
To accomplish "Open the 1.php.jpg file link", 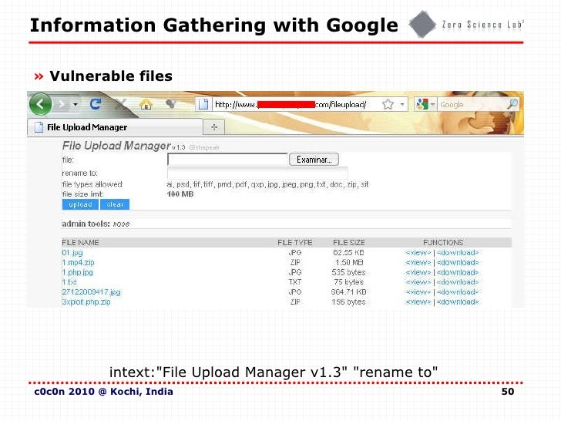I will 77,272.
